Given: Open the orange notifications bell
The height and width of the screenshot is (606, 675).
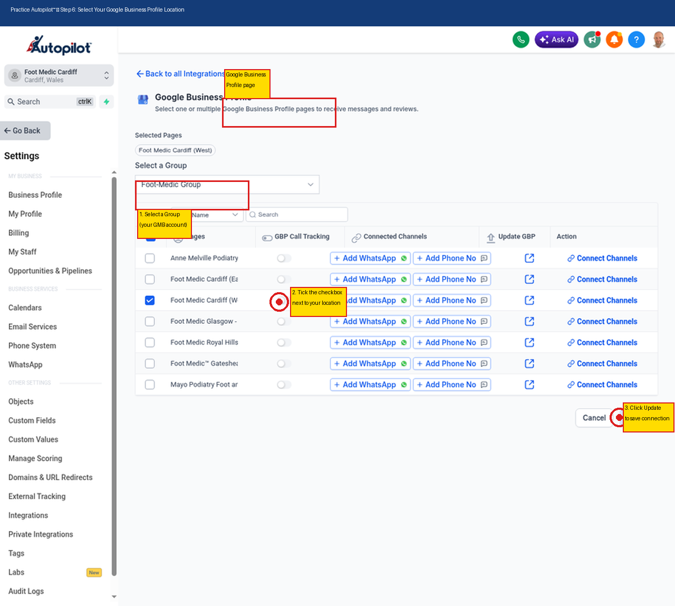Looking at the screenshot, I should click(614, 40).
